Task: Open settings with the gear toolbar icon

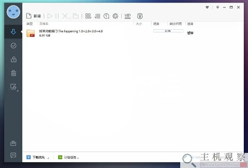Action: 115,16
